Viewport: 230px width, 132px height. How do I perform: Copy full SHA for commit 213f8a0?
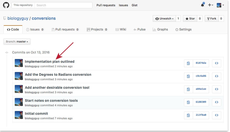tap(188, 115)
